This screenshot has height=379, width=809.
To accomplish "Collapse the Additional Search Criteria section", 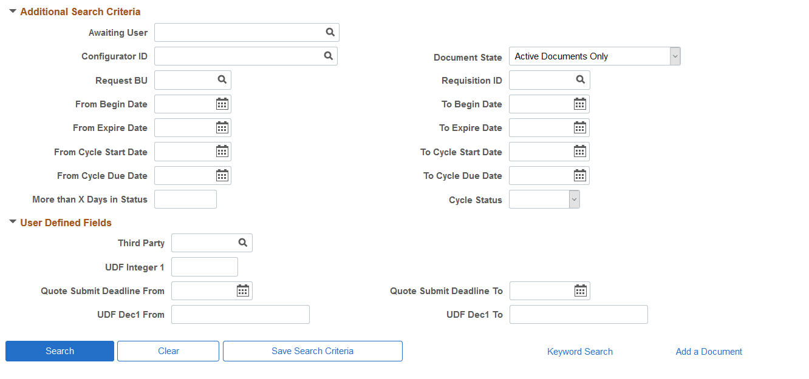I will coord(13,10).
